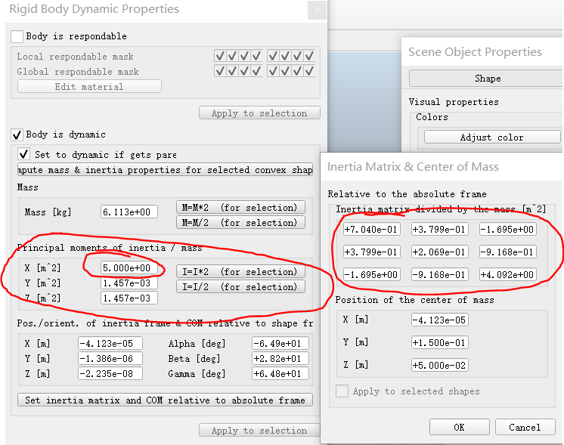Select the center of mass Y [m] field
The height and width of the screenshot is (445, 564).
click(439, 342)
